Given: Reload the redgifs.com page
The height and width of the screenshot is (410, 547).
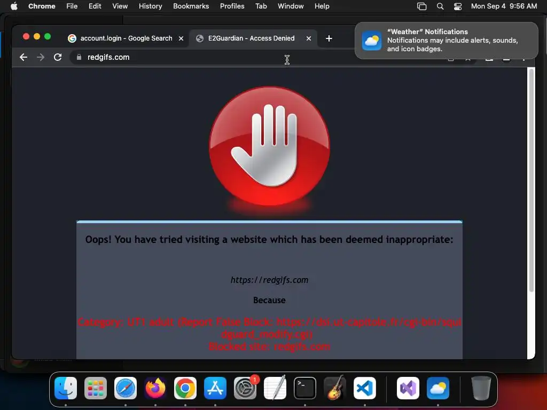Looking at the screenshot, I should coord(58,57).
